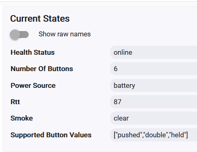197x152 pixels.
Task: Click the toggle track beside the knob
Action: (x=25, y=34)
